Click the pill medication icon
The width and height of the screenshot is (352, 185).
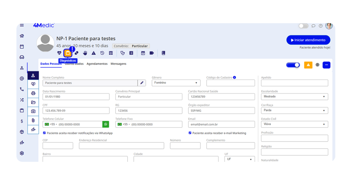coord(76,53)
